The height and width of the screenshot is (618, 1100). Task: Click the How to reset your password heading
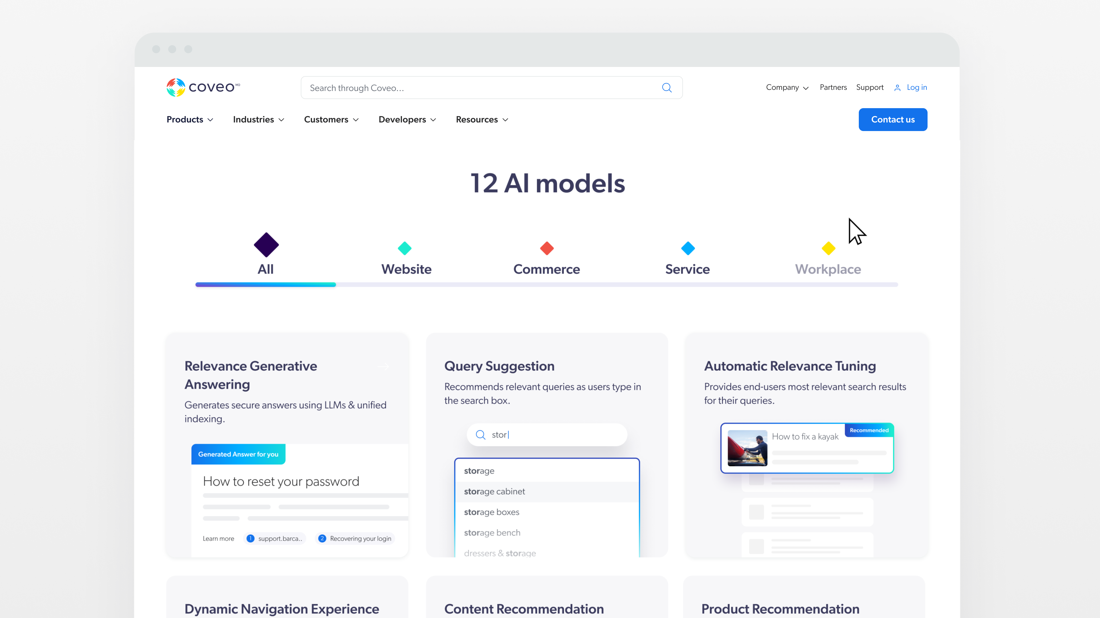[x=281, y=482]
